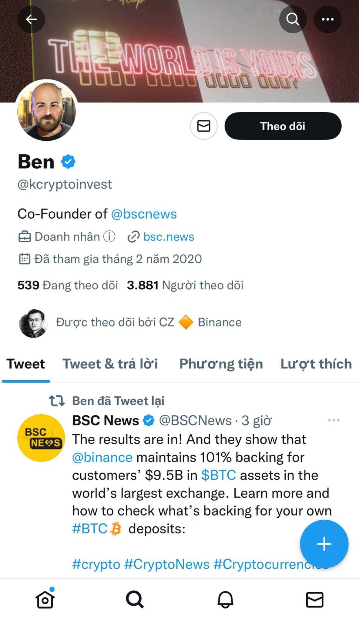Open search from the profile header
Screen dimensions: 359x621
pyautogui.click(x=293, y=19)
